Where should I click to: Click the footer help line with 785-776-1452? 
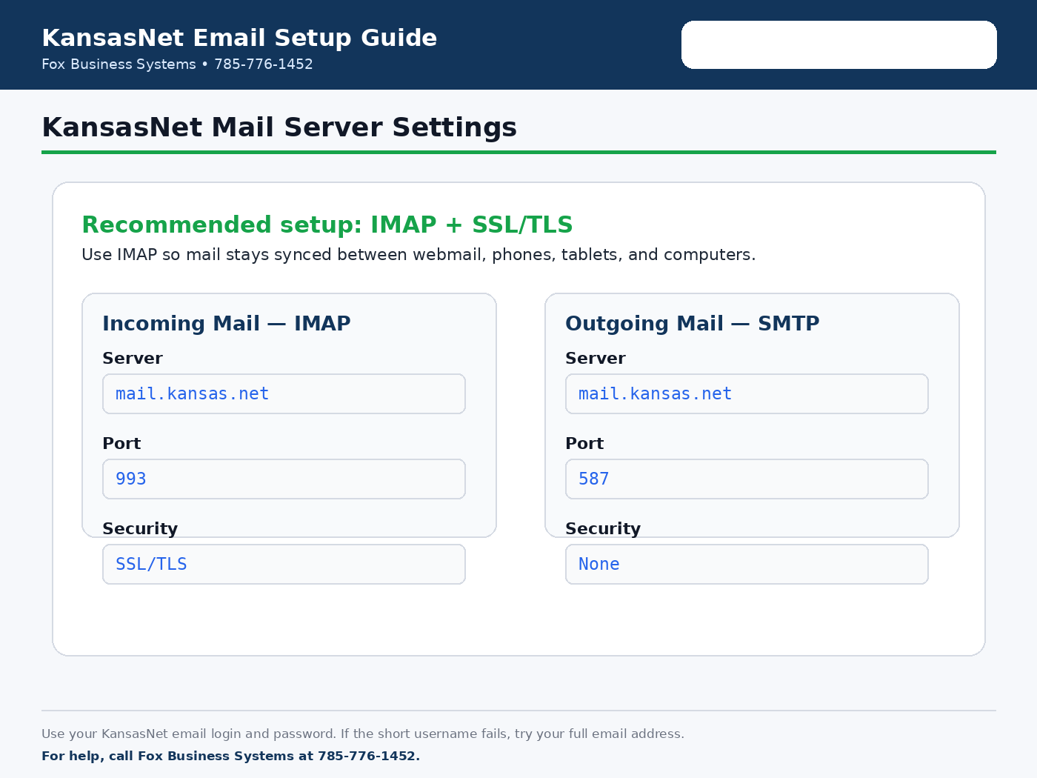pos(230,756)
